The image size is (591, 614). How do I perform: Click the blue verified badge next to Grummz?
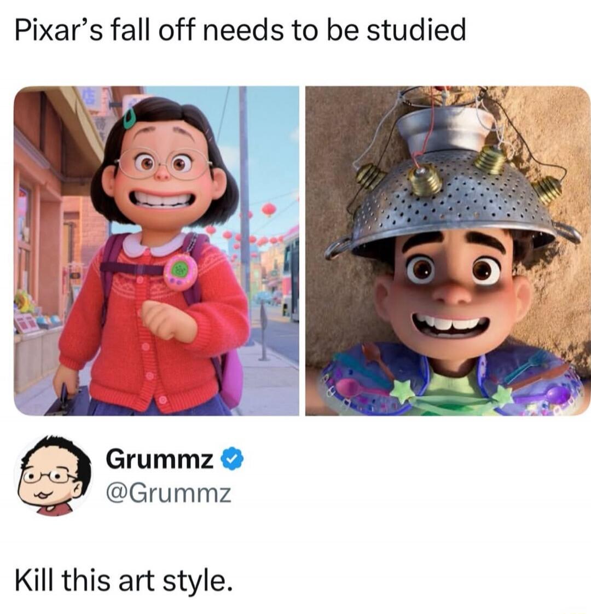[x=233, y=459]
